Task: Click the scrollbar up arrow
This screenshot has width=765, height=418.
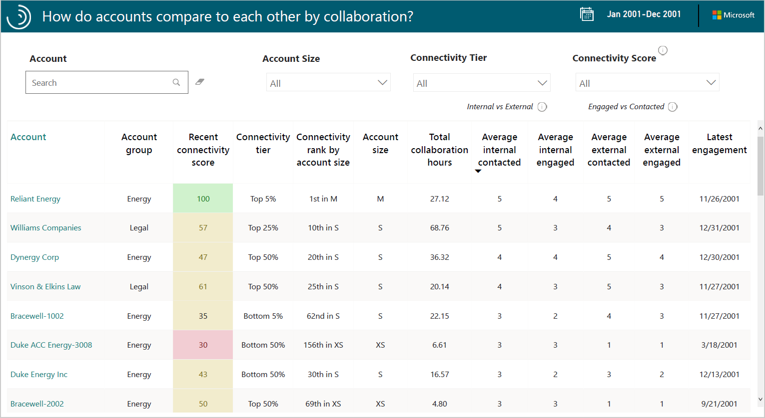Action: [761, 128]
